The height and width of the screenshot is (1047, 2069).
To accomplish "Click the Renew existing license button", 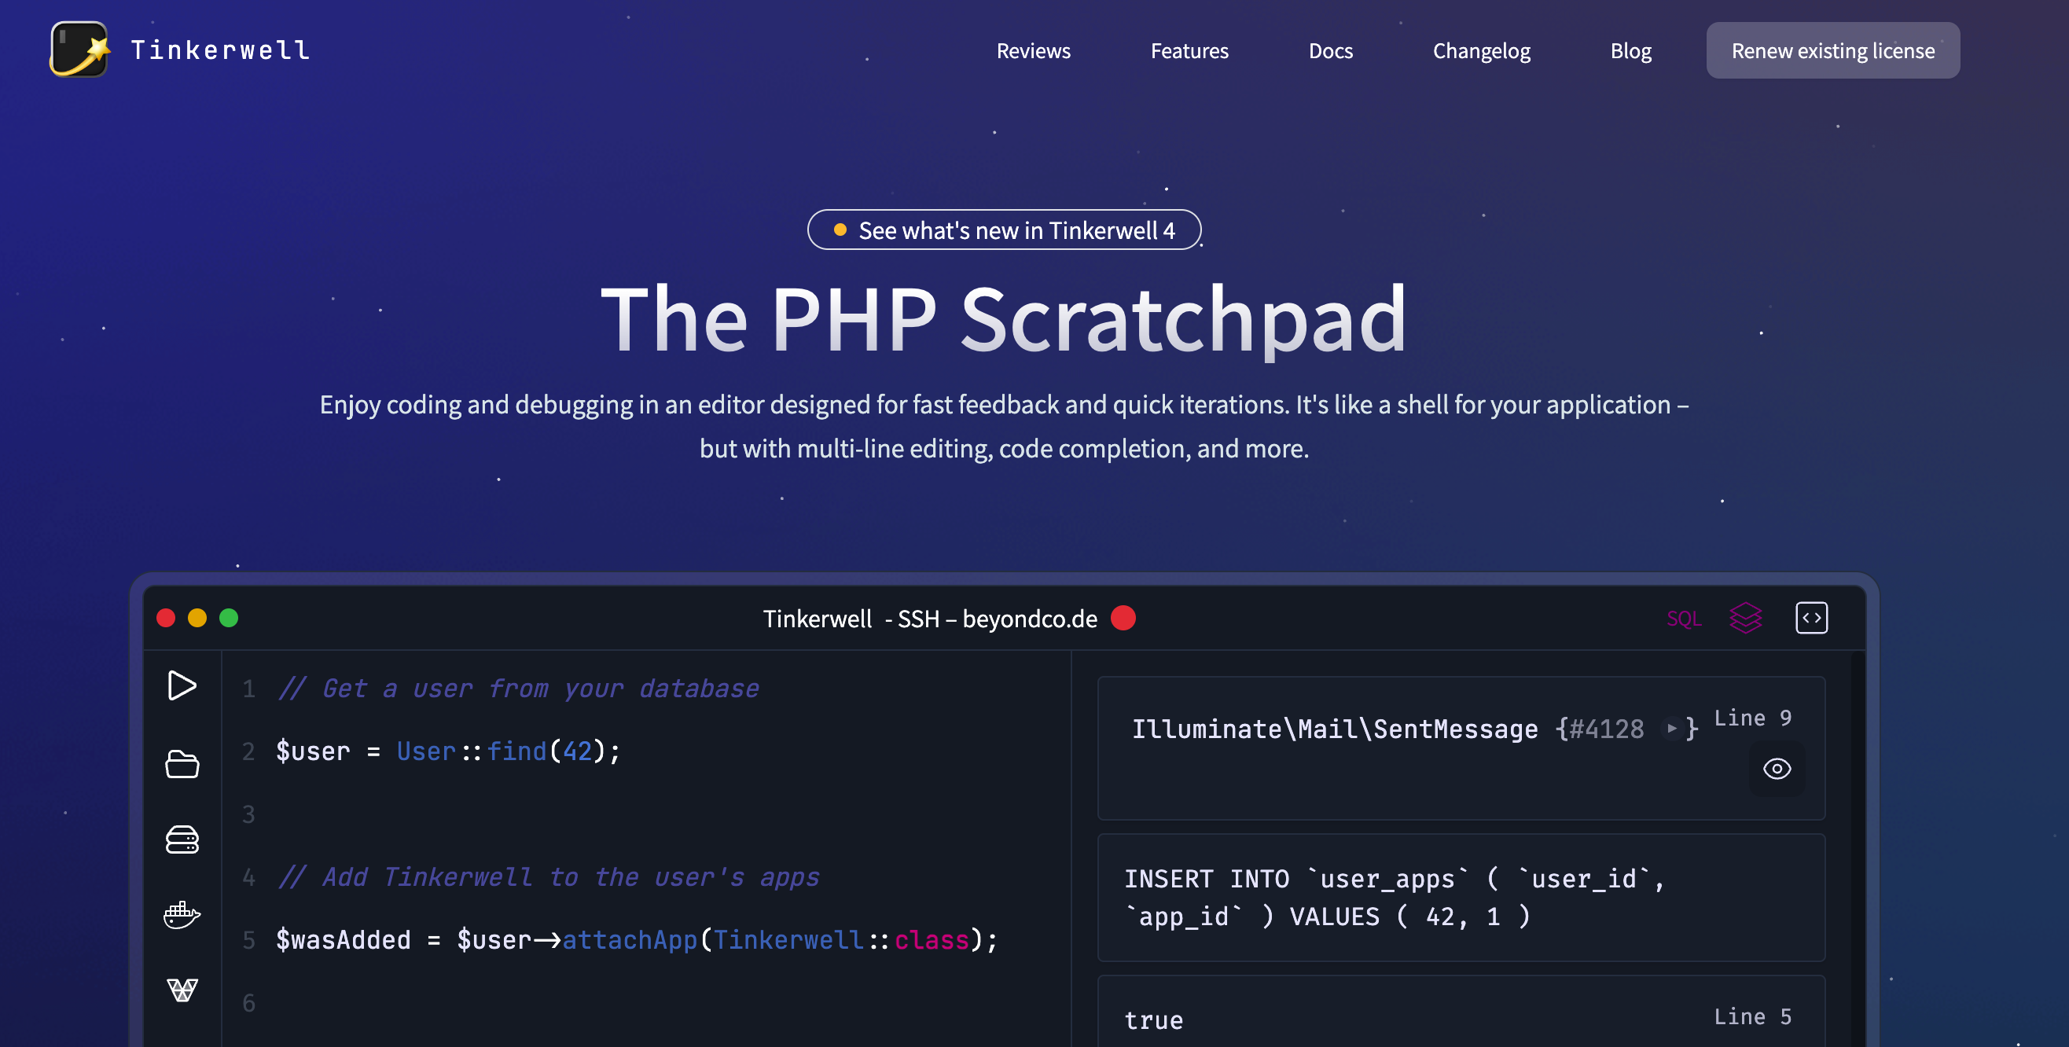I will [x=1832, y=50].
